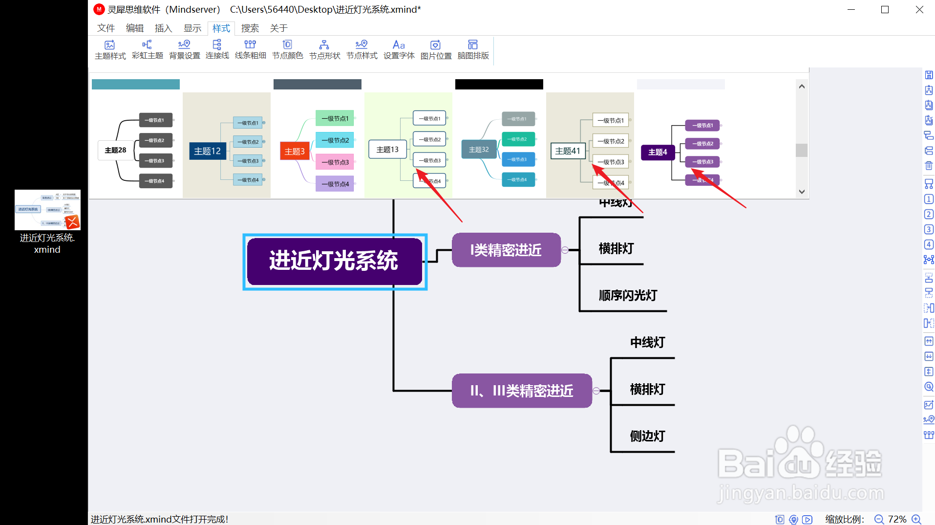Open the 连接线 connector line tool
Viewport: 935px width, 525px height.
[217, 50]
